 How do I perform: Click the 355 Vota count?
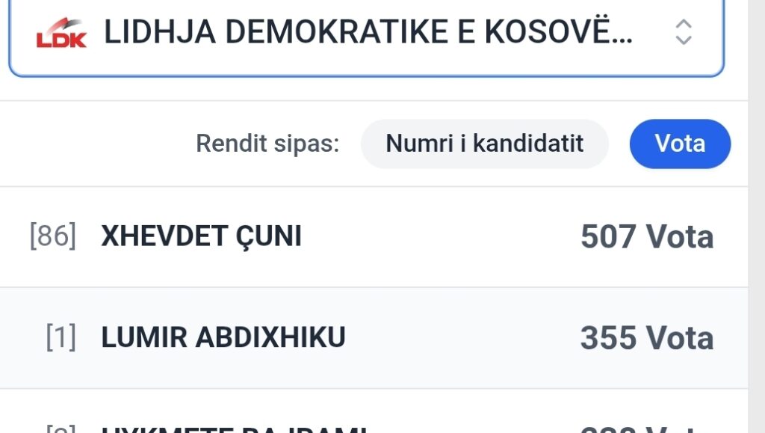tap(647, 339)
